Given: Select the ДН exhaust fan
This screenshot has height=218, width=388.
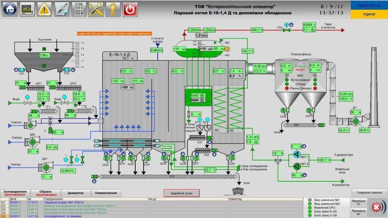Looking at the screenshot, I should coord(355,121).
